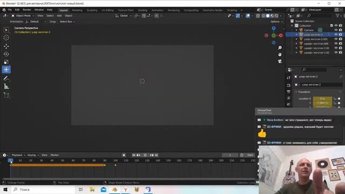Click the blue Z axis on navigation gizmo
Viewport: 345px width, 194px height.
(273, 29)
